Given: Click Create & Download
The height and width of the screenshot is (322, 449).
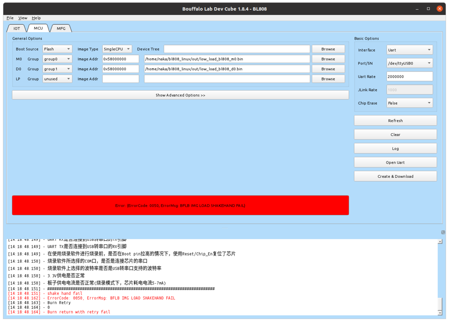Looking at the screenshot, I should [395, 176].
